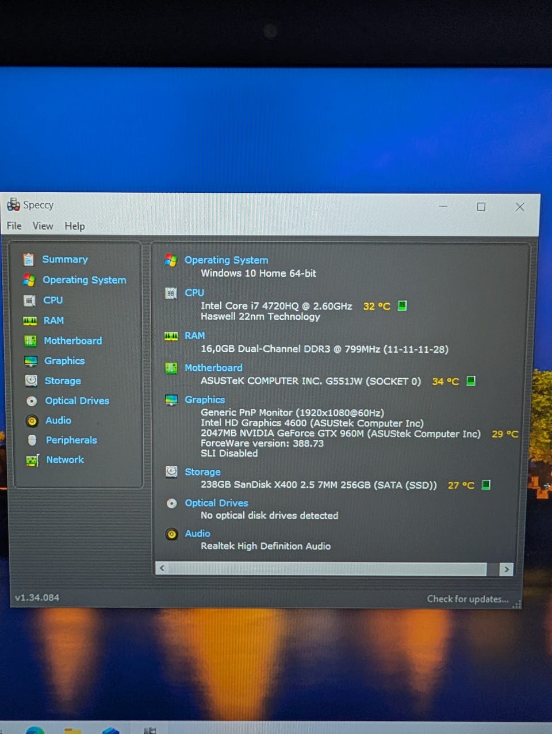Click the Summary clipboard icon in sidebar
The width and height of the screenshot is (552, 734).
pos(28,260)
